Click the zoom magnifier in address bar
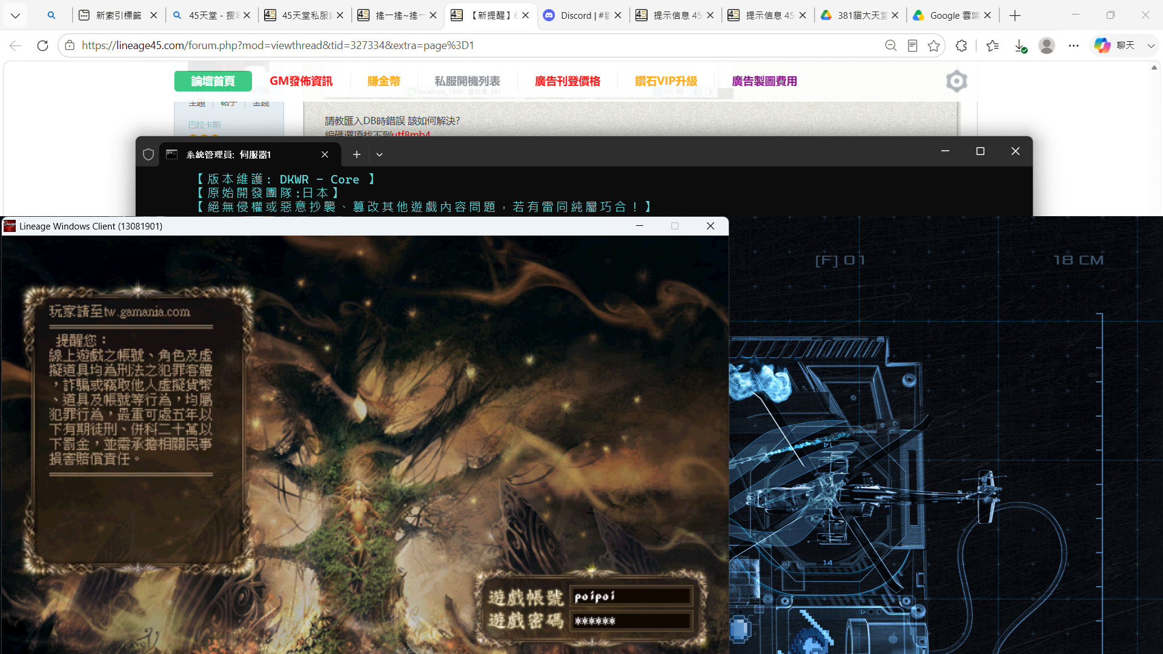The image size is (1163, 654). tap(890, 45)
